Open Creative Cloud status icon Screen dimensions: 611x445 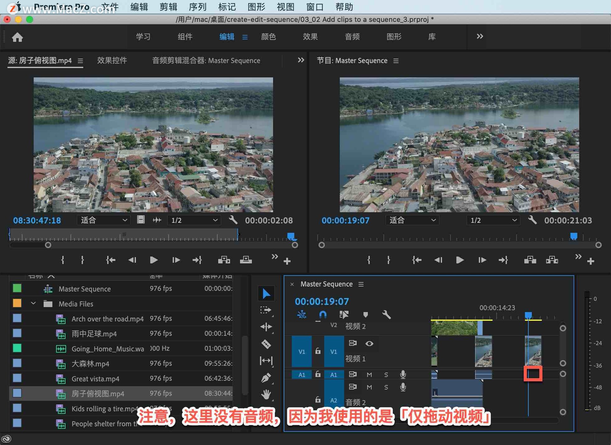(6, 439)
